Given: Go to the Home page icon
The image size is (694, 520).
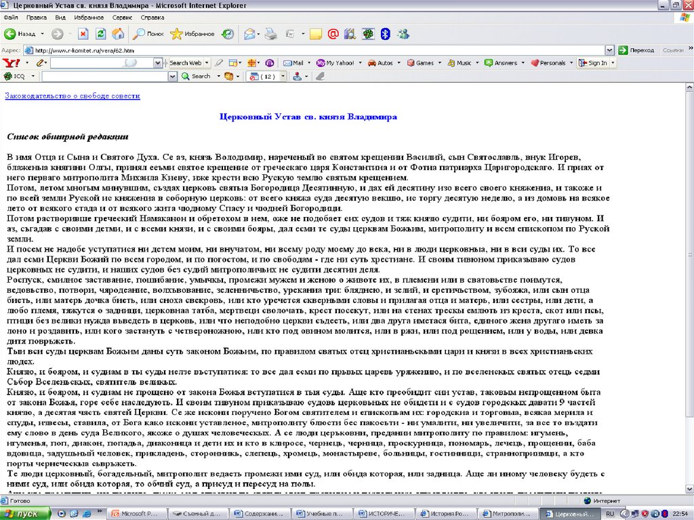Looking at the screenshot, I should tap(118, 33).
